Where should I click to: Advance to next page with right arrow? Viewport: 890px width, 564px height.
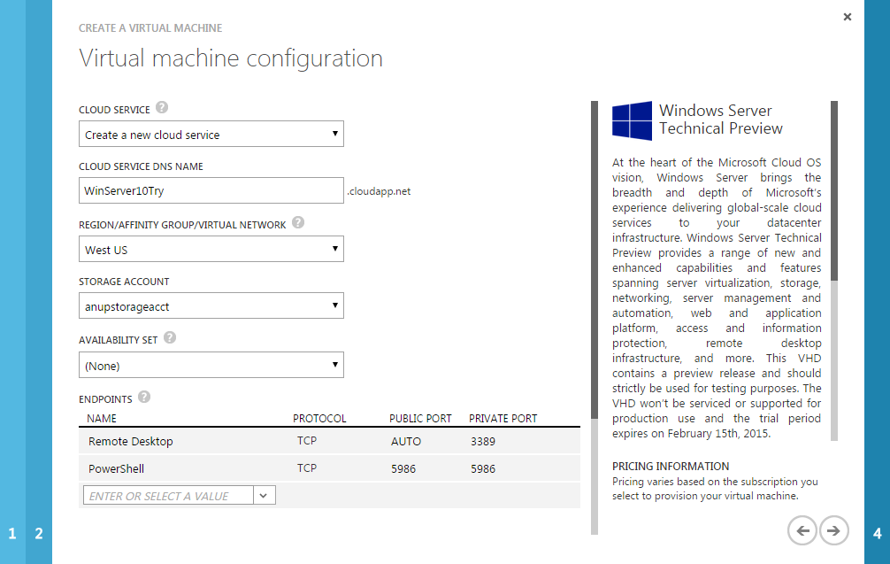tap(832, 530)
